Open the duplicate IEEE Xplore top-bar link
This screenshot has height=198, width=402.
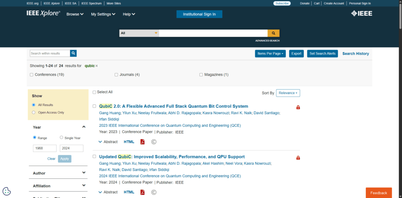coord(51,3)
